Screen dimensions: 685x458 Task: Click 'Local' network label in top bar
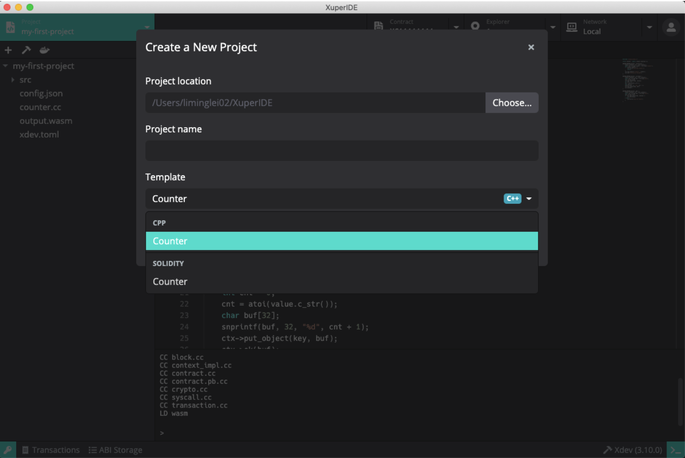pyautogui.click(x=592, y=31)
